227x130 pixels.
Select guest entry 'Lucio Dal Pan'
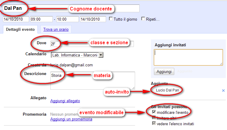point(167,90)
